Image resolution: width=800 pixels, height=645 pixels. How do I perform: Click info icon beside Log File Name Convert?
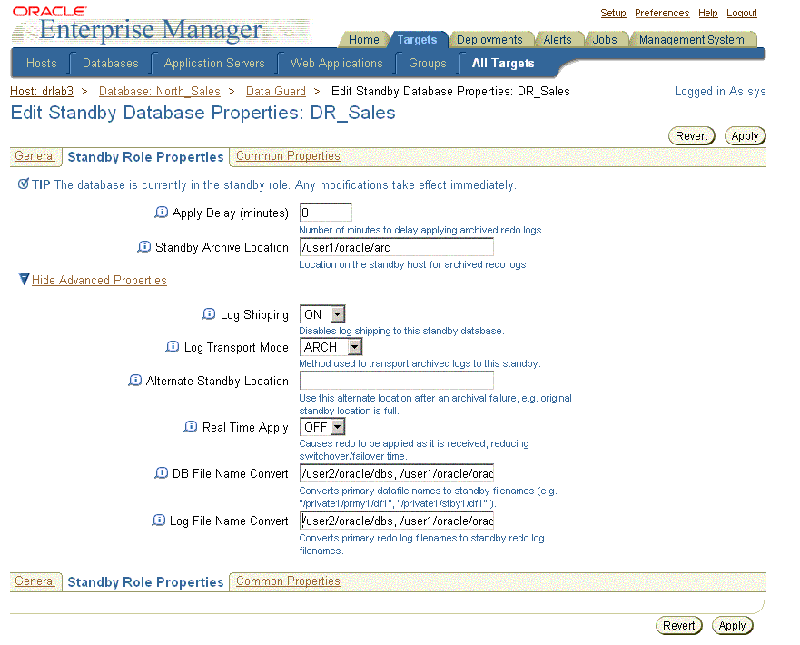coord(159,521)
